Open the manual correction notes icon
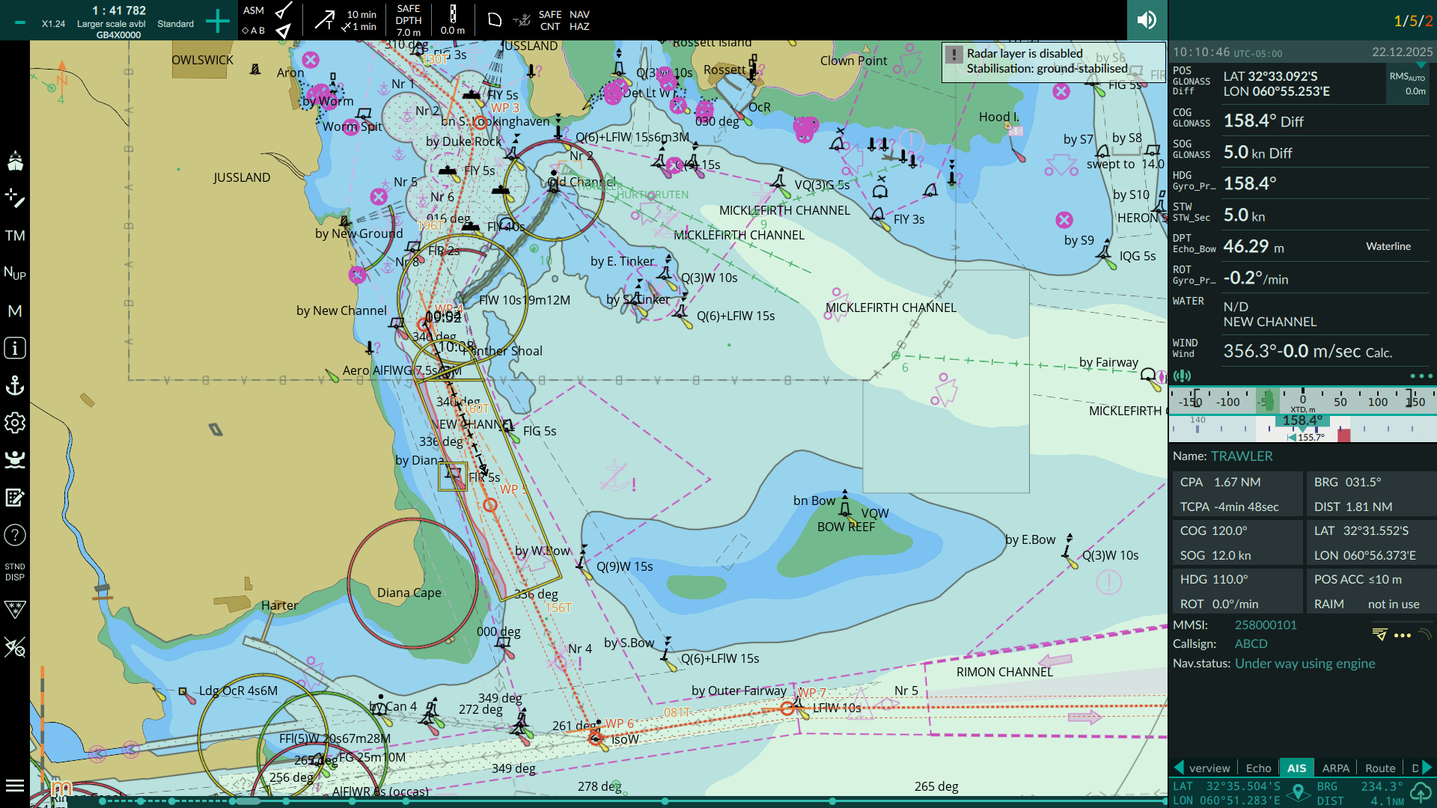The image size is (1437, 808). click(15, 498)
